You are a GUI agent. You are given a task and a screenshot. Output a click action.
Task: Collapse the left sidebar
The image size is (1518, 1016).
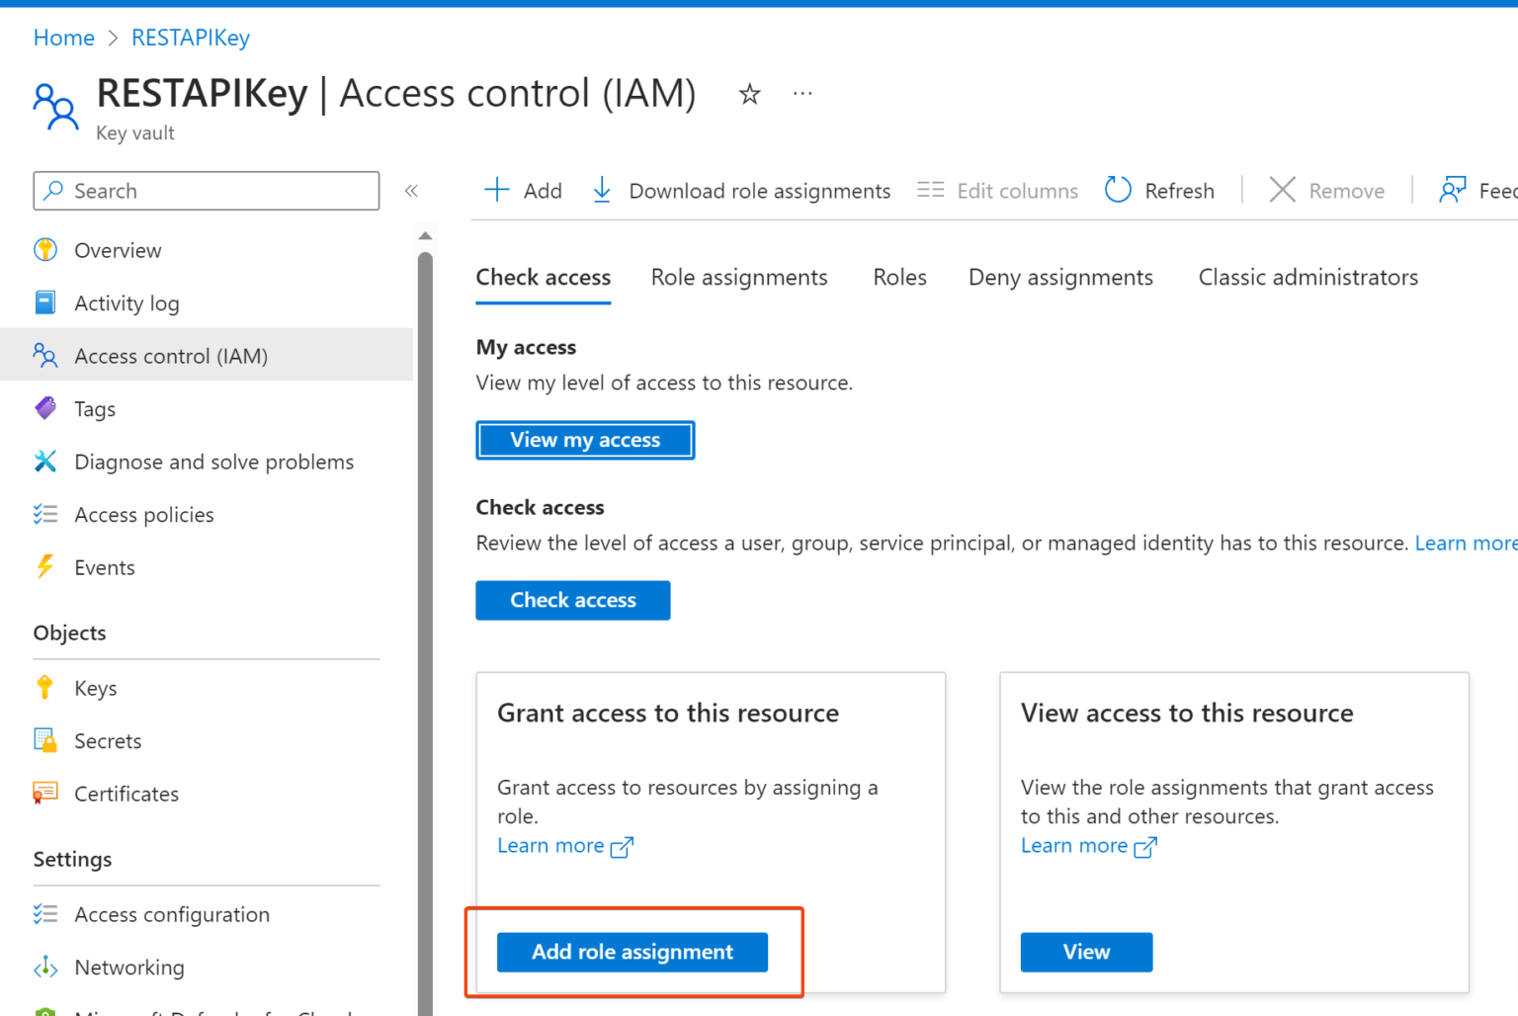click(411, 190)
